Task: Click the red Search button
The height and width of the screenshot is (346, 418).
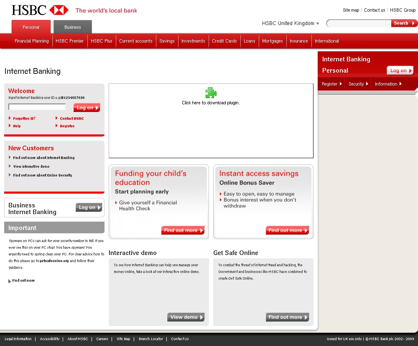Action: pos(404,23)
